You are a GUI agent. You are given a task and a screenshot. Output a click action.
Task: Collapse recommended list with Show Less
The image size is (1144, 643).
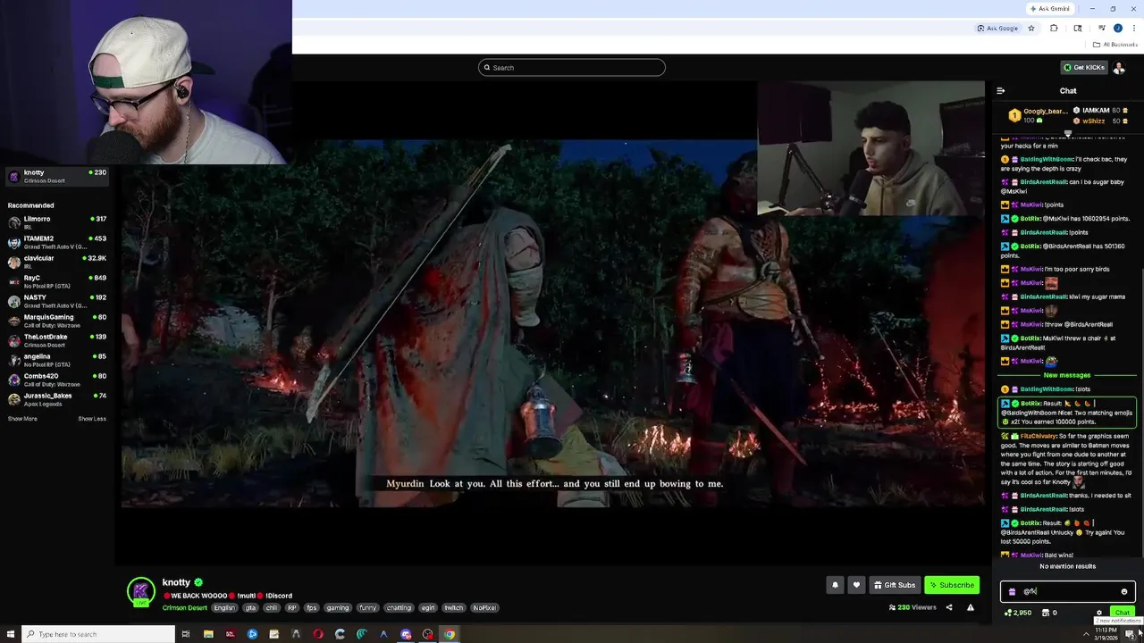coord(92,419)
